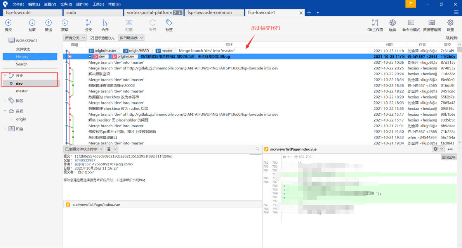Viewport: 462px width, 248px height.
Task: Select Search in the sidebar
Action: click(x=21, y=64)
